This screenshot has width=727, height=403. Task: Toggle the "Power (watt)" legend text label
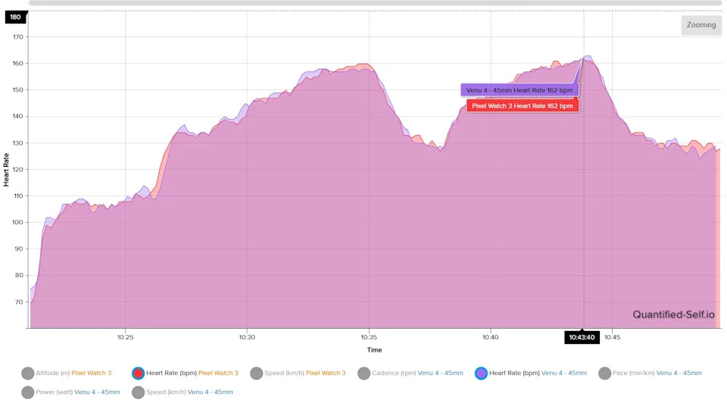(54, 392)
